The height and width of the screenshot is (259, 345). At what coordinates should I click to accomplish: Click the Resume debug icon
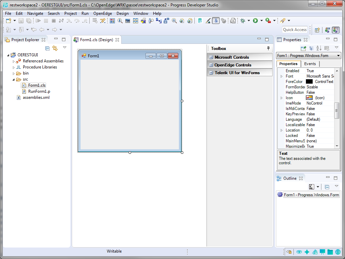click(38, 21)
